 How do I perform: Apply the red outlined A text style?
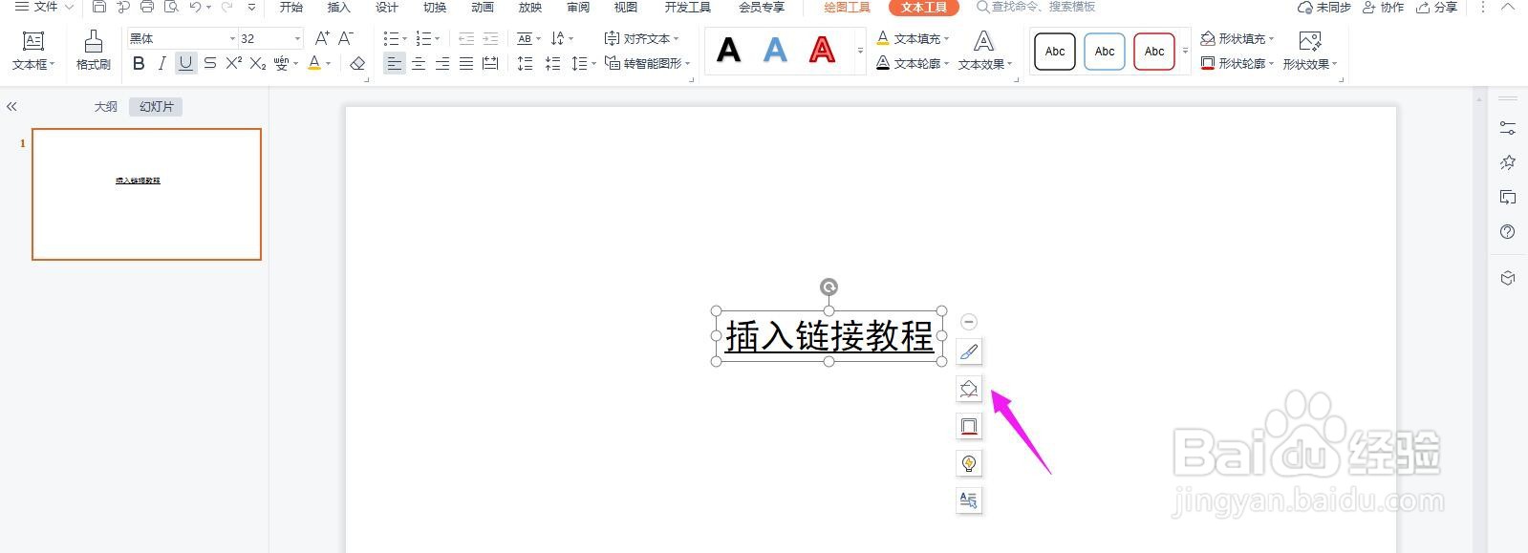(x=822, y=50)
